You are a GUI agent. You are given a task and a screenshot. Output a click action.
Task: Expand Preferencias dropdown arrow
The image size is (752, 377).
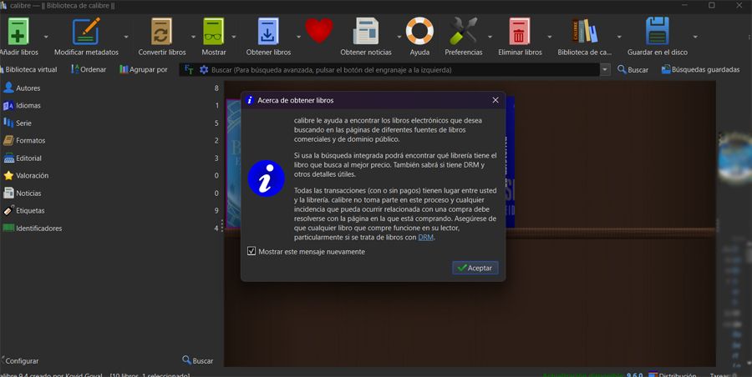[490, 37]
